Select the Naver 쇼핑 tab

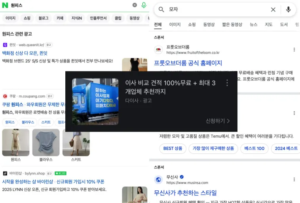pyautogui.click(x=27, y=18)
